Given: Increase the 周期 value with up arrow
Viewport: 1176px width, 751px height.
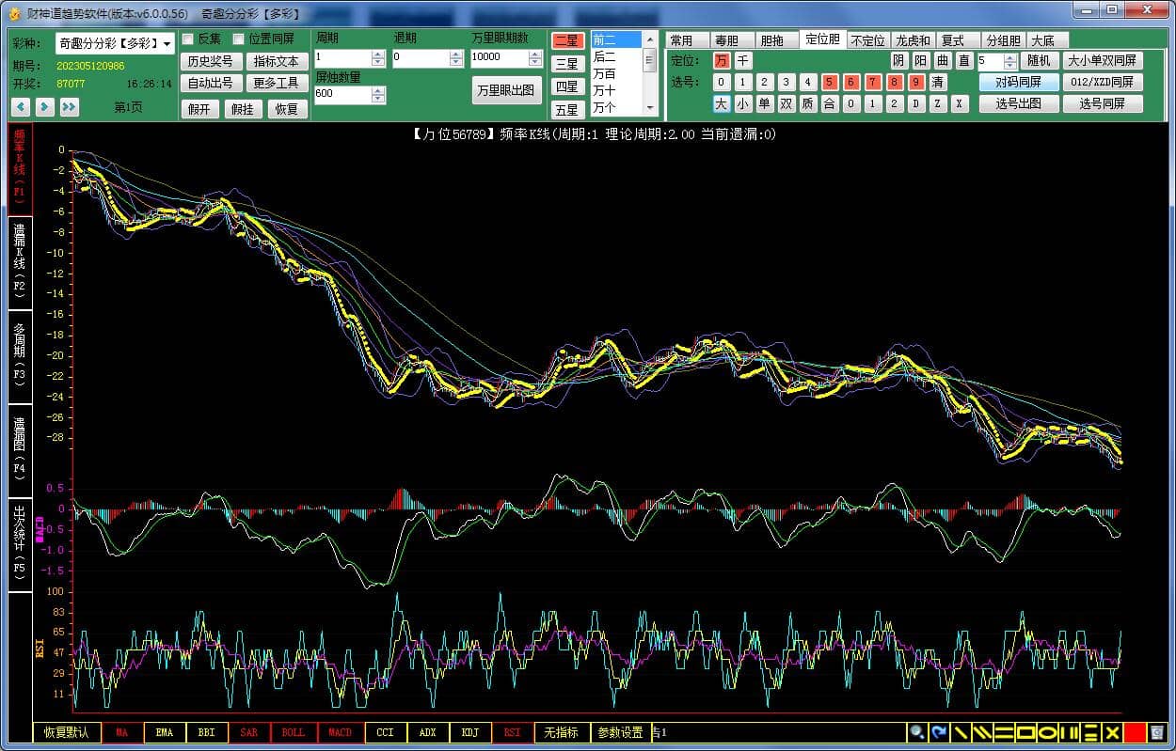Looking at the screenshot, I should coord(378,54).
